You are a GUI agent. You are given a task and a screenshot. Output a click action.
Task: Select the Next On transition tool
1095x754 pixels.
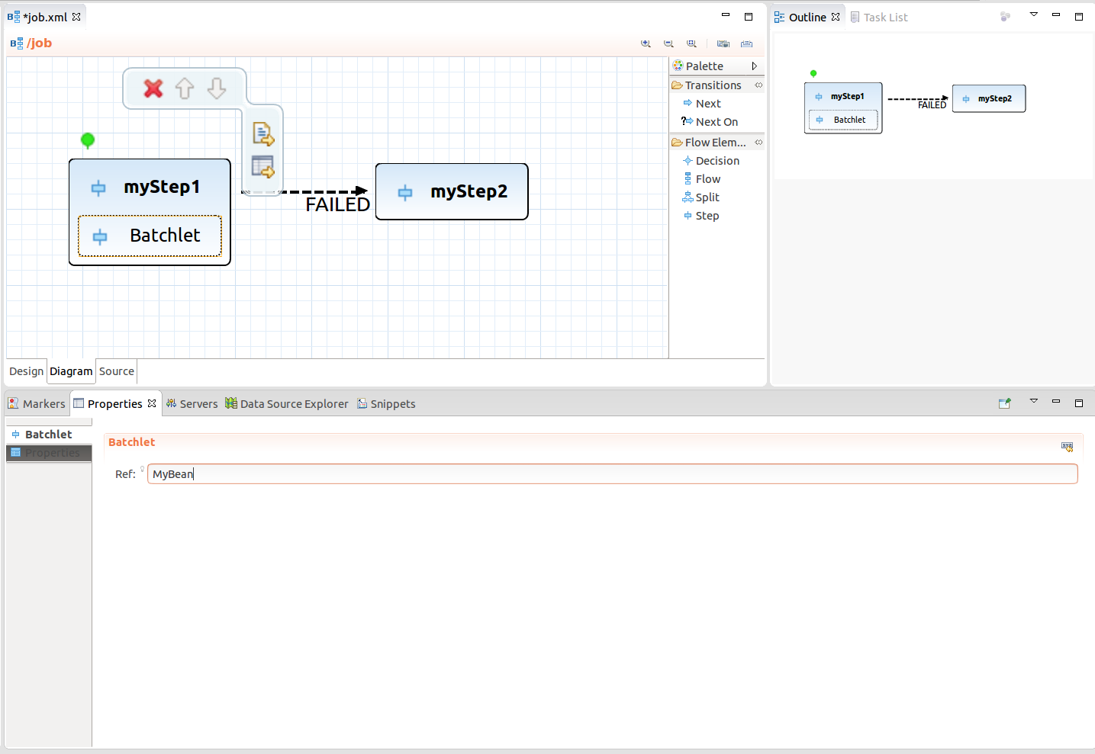pos(716,122)
